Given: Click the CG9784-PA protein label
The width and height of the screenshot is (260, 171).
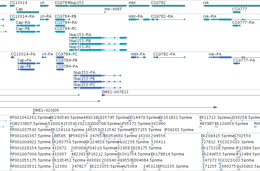Looking at the screenshot, I should [67, 66].
